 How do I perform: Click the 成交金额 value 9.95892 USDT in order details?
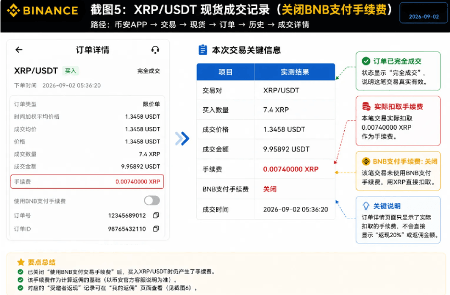pos(140,166)
